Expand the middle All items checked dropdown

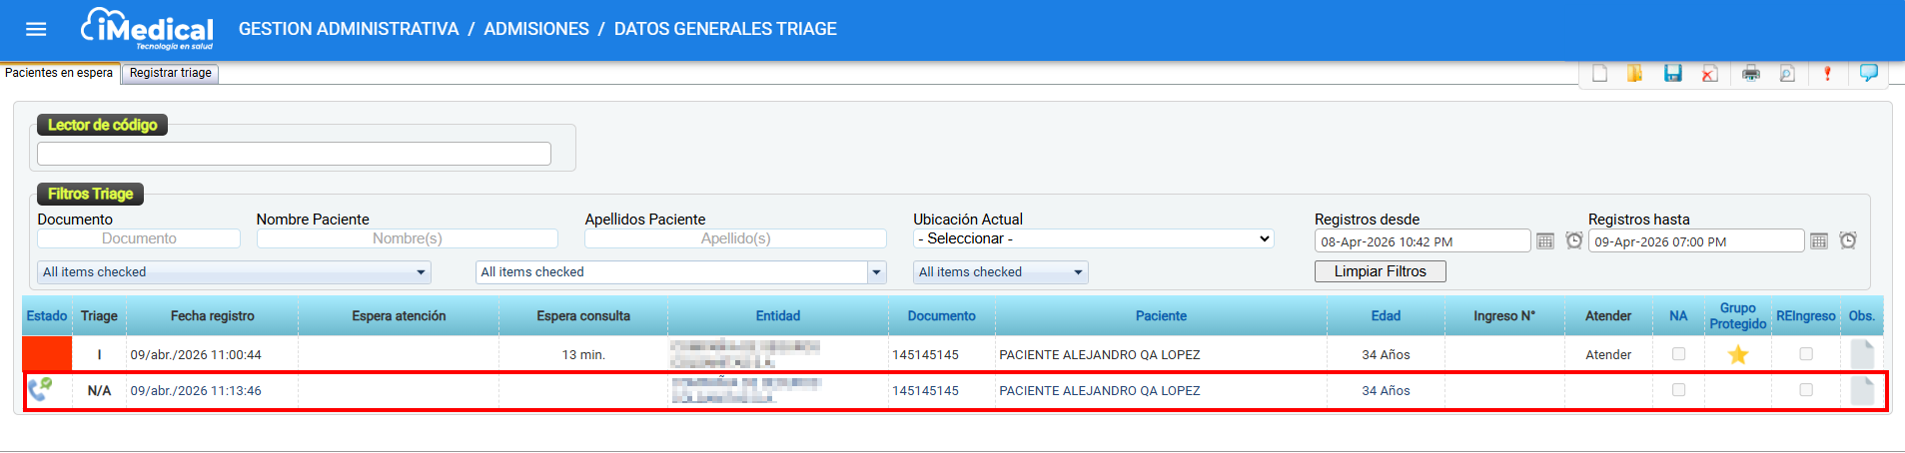pyautogui.click(x=680, y=272)
